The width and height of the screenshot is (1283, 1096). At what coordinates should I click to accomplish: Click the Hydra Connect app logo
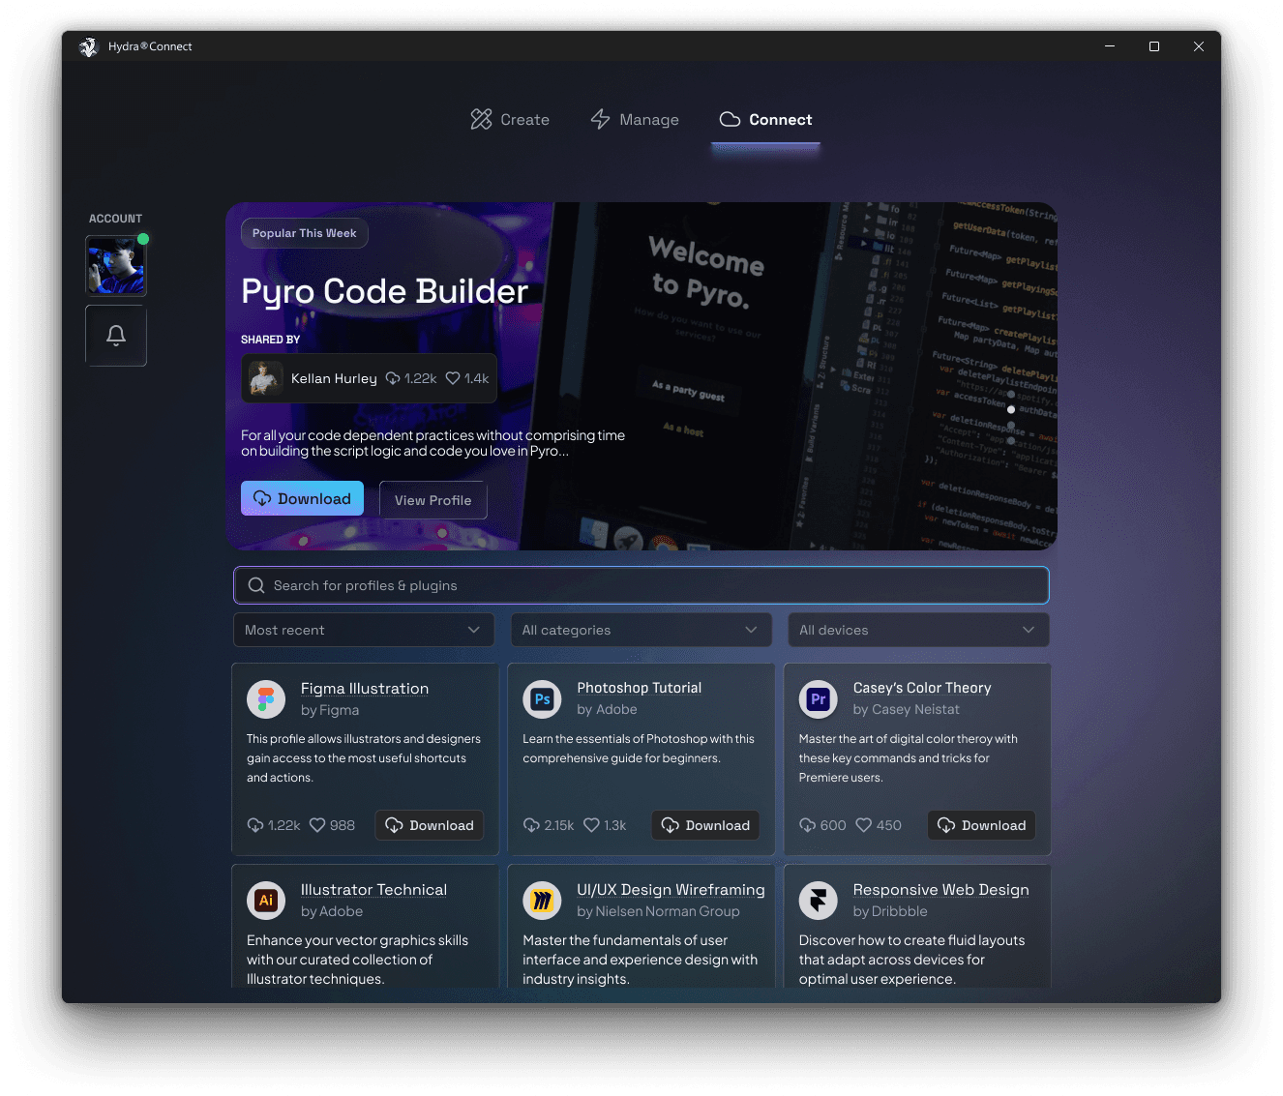tap(89, 46)
